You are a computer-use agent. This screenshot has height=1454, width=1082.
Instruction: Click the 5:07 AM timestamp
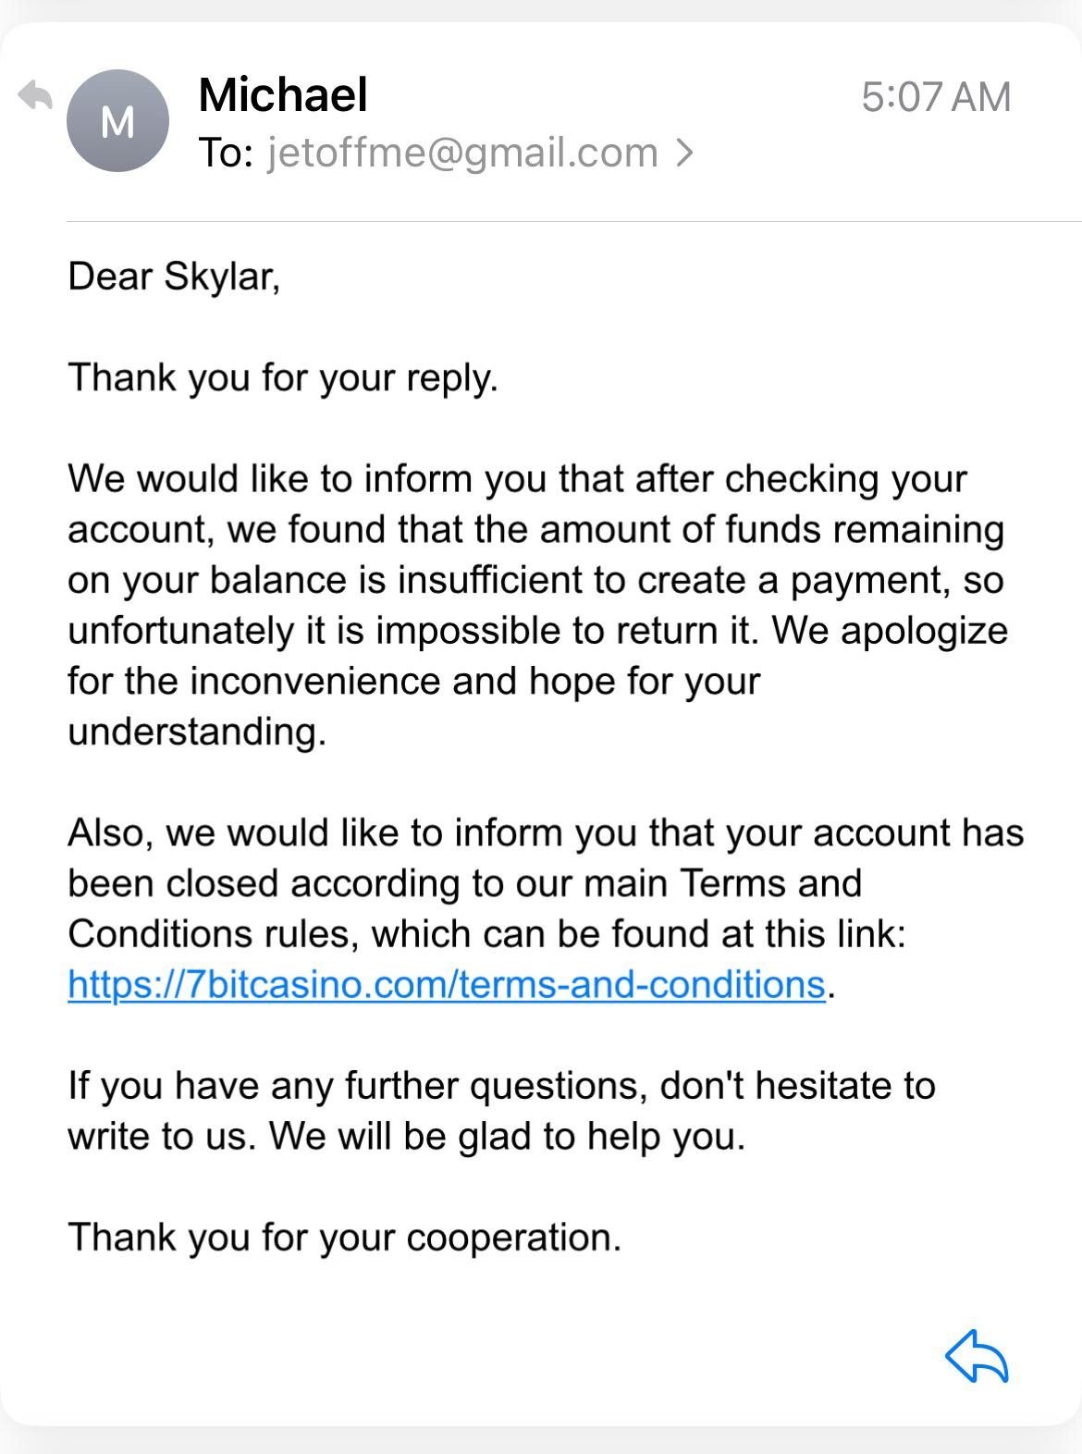935,97
